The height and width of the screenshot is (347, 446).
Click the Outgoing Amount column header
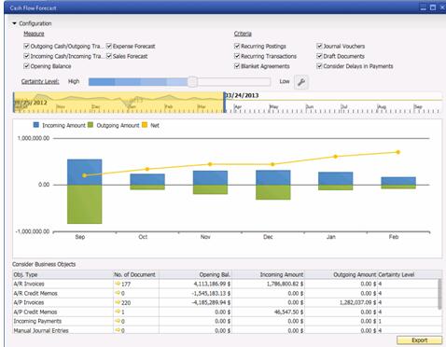[341, 274]
